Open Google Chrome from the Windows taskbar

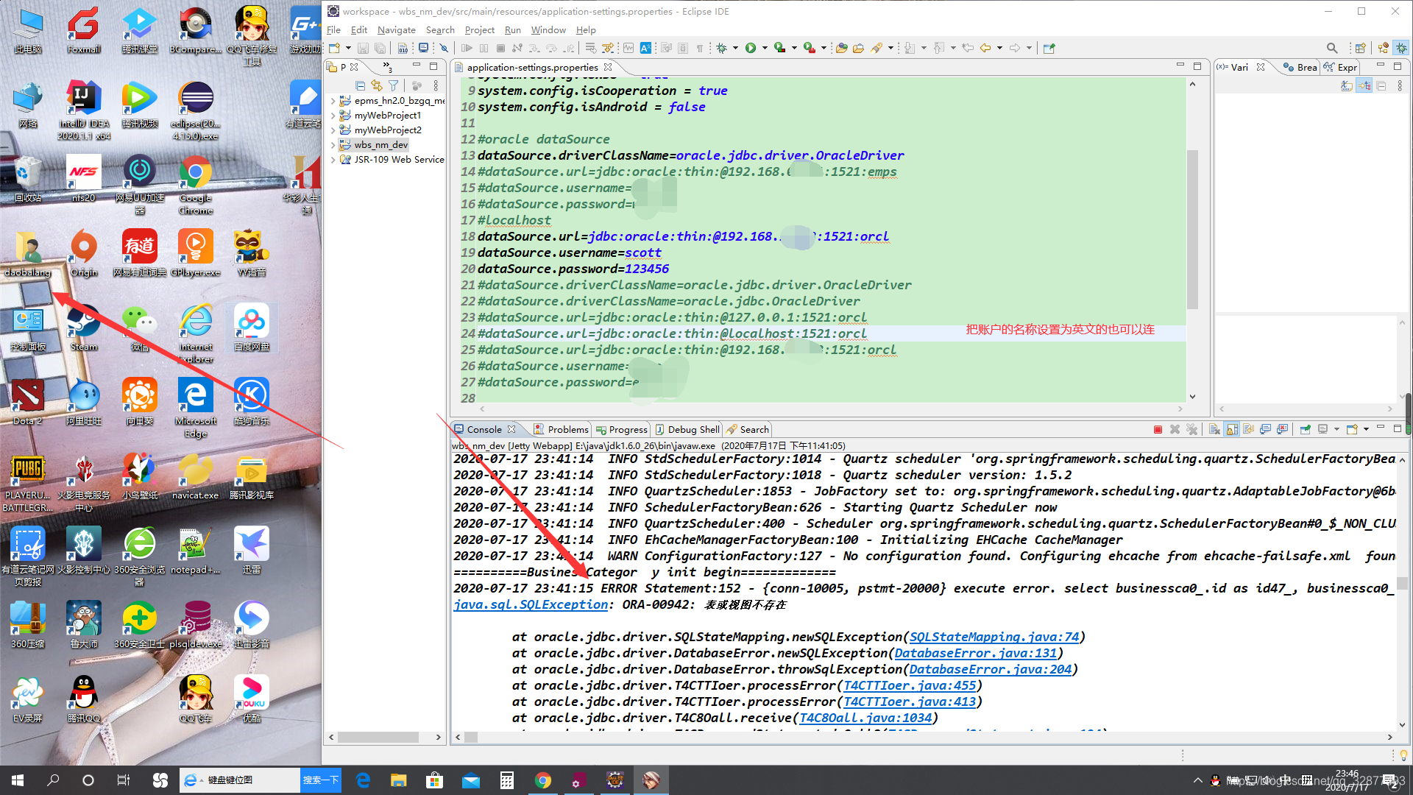coord(543,780)
